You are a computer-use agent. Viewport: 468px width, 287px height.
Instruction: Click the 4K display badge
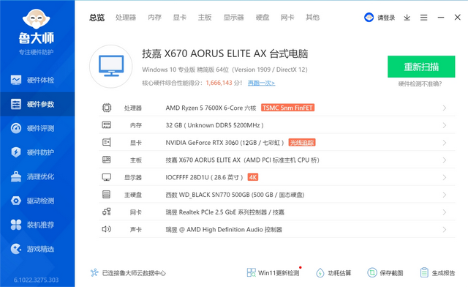click(x=253, y=177)
